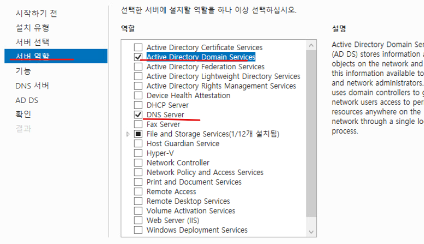The height and width of the screenshot is (244, 424).
Task: Go to 확인 step
Action: [x=24, y=114]
